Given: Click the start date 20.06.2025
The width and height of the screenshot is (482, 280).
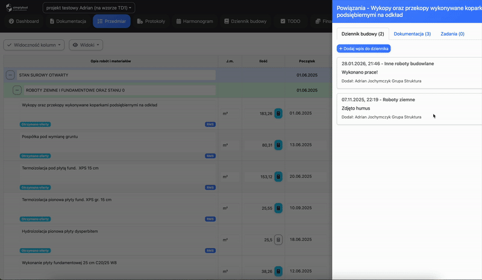Looking at the screenshot, I should (x=301, y=176).
